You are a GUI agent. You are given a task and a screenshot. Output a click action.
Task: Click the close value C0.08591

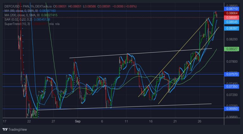[104, 6]
